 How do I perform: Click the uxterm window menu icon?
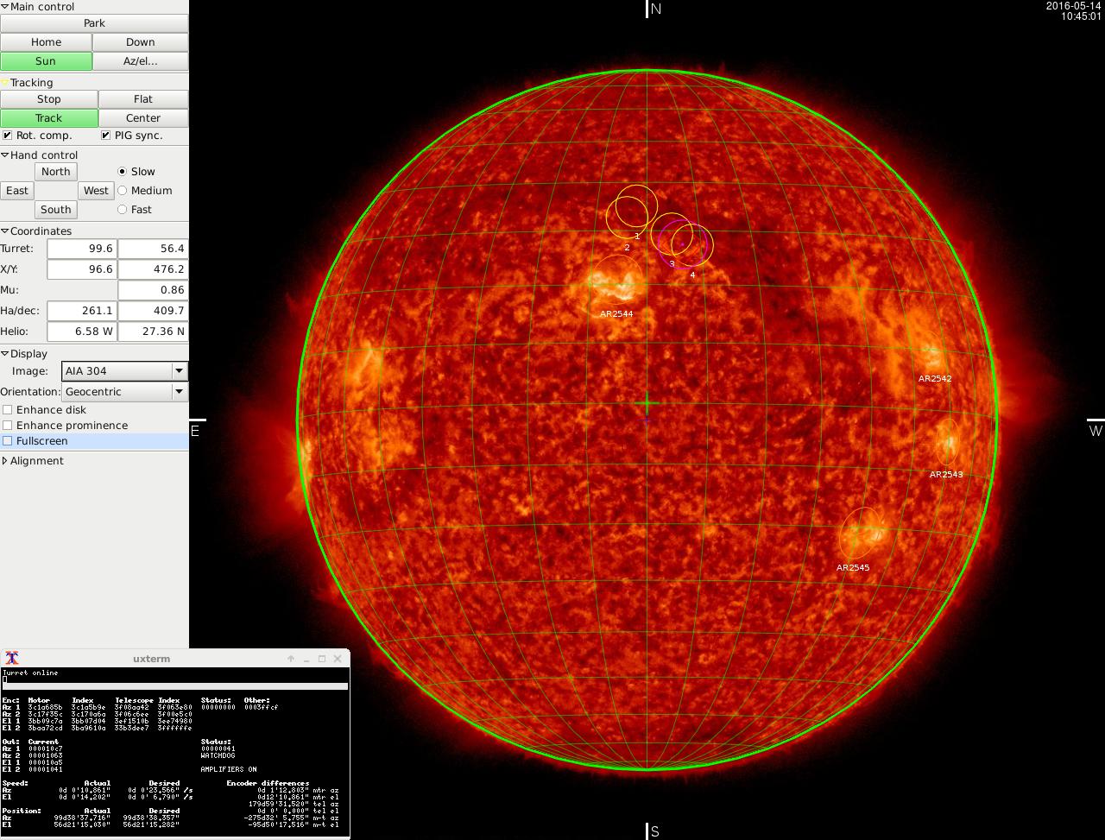[12, 658]
